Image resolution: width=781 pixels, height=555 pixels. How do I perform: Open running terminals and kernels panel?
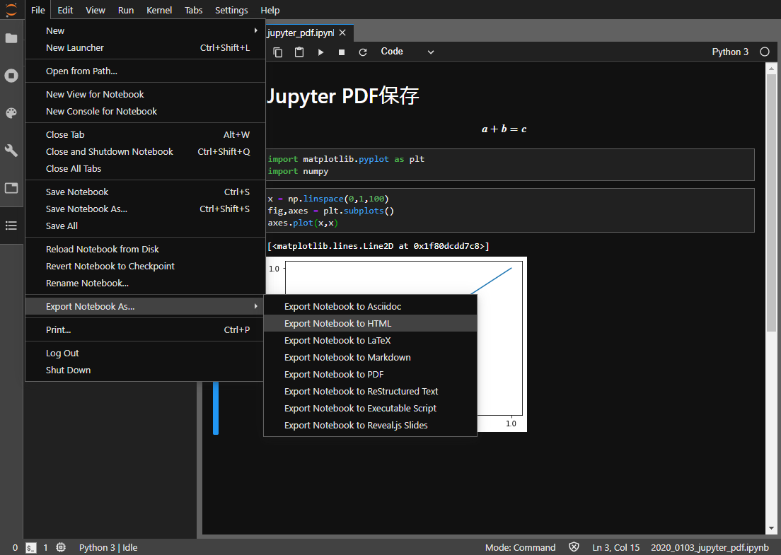pos(11,76)
